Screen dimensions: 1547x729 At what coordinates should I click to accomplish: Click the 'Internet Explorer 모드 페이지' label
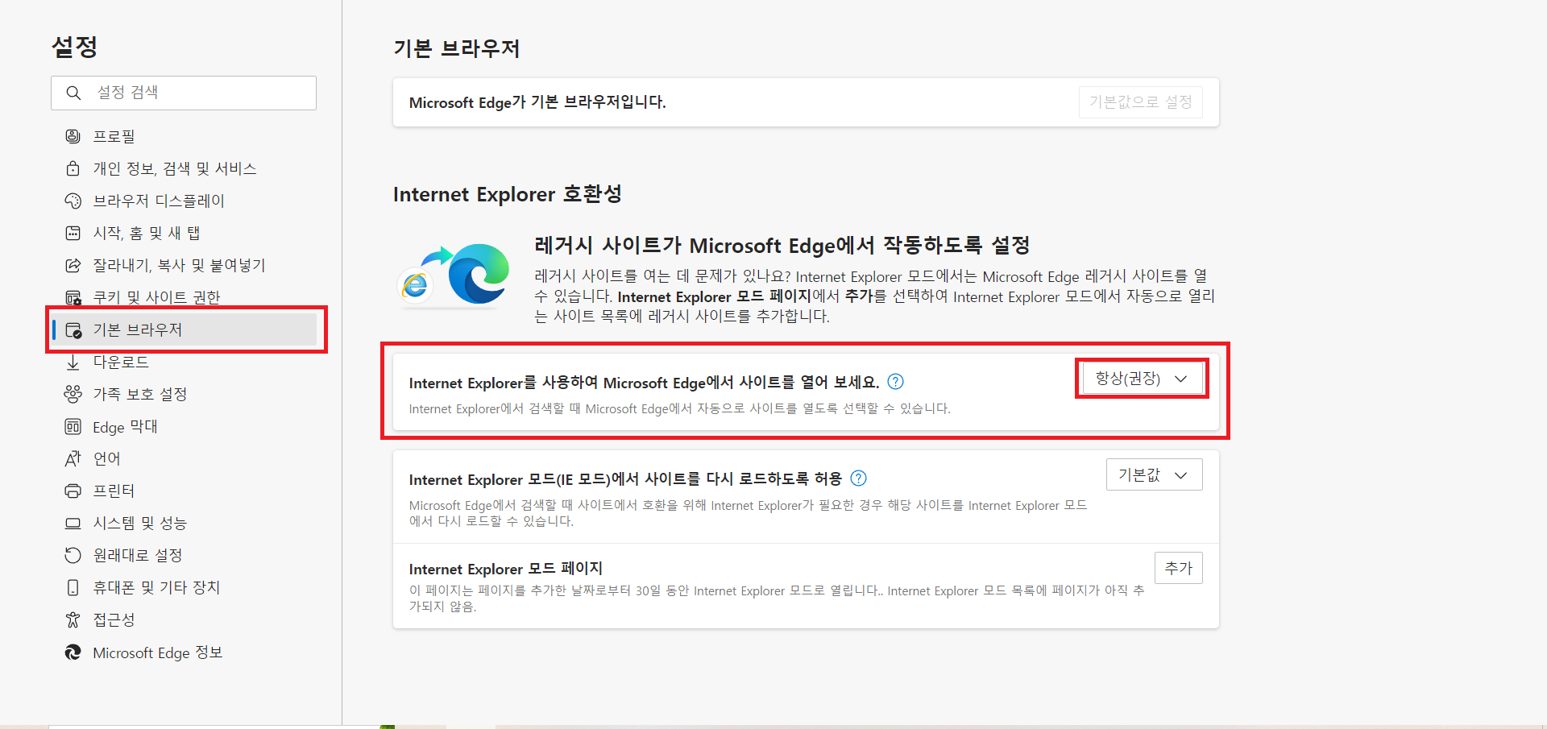tap(506, 569)
